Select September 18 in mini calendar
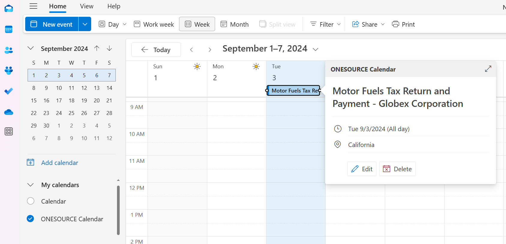 coord(71,101)
